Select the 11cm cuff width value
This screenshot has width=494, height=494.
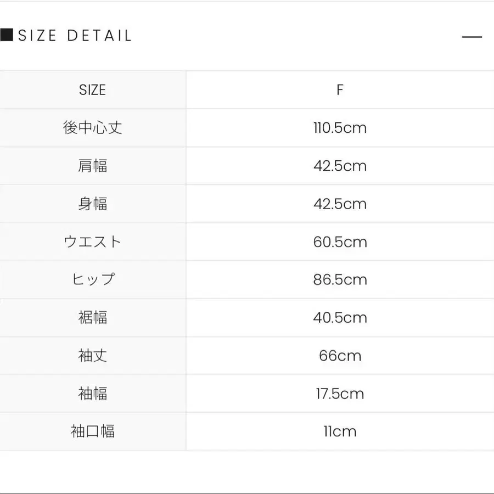point(340,431)
